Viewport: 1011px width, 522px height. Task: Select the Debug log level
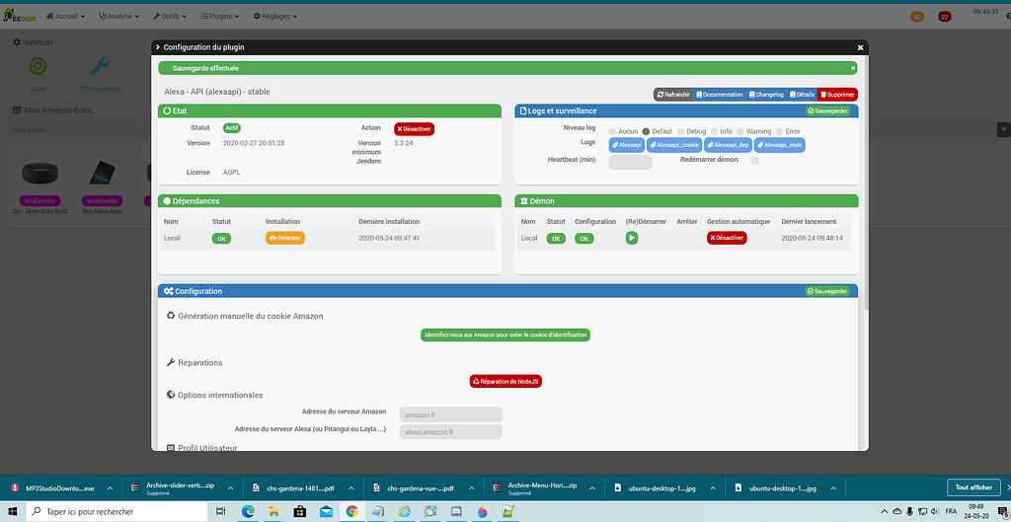[680, 131]
